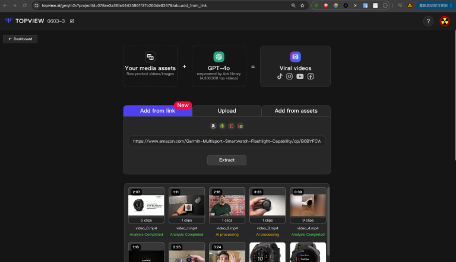Bookmark page with the star icon
Viewport: 456px width, 262px height.
coord(302,5)
